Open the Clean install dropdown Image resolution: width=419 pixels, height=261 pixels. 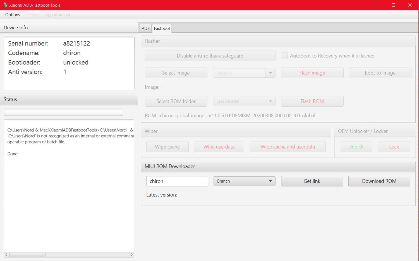244,101
